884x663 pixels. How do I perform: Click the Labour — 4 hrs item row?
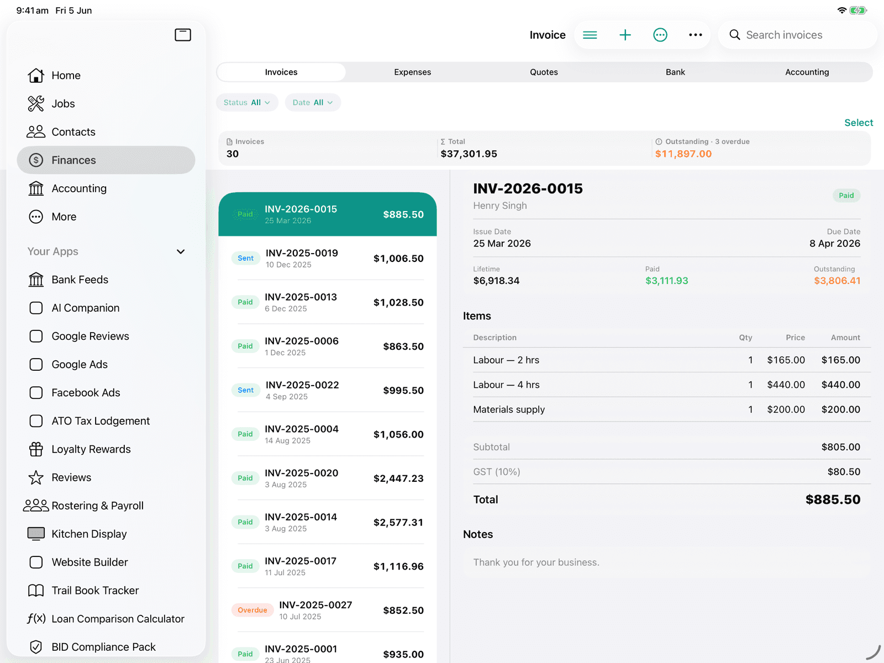[x=667, y=385]
